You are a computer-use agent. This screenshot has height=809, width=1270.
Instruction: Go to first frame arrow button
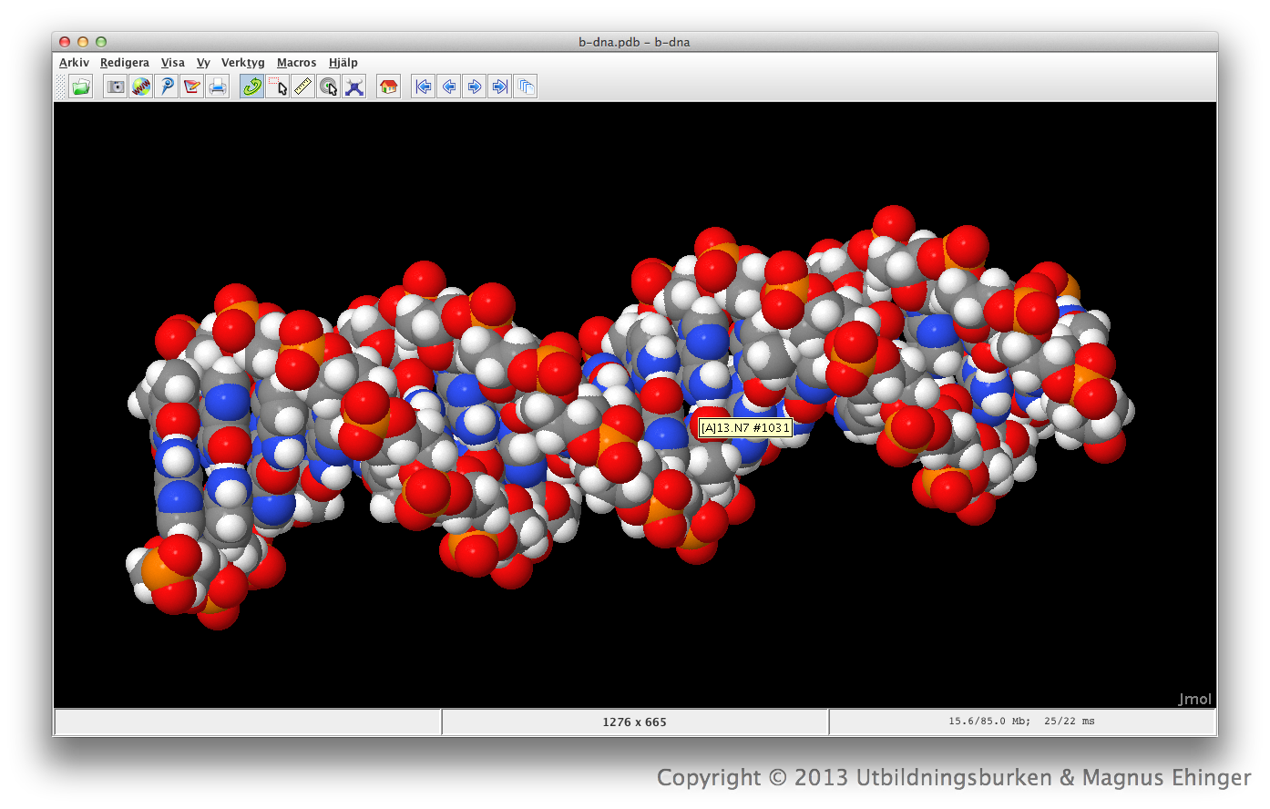point(423,87)
